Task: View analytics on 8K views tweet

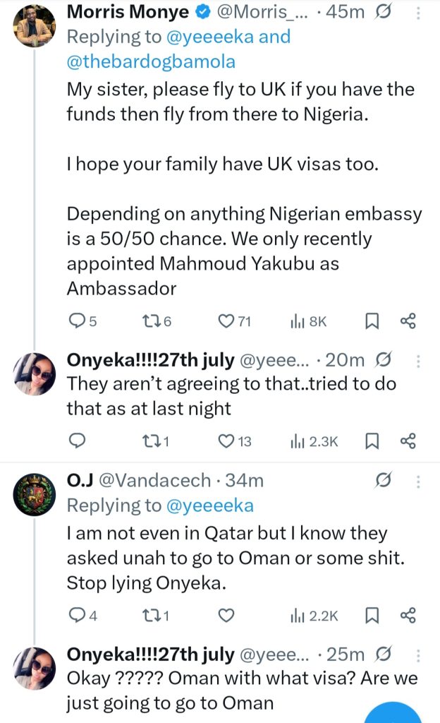Action: [x=309, y=321]
